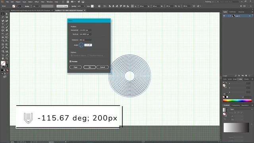254x143 pixels.
Task: Click the Opacity label in control bar
Action: (x=74, y=6)
